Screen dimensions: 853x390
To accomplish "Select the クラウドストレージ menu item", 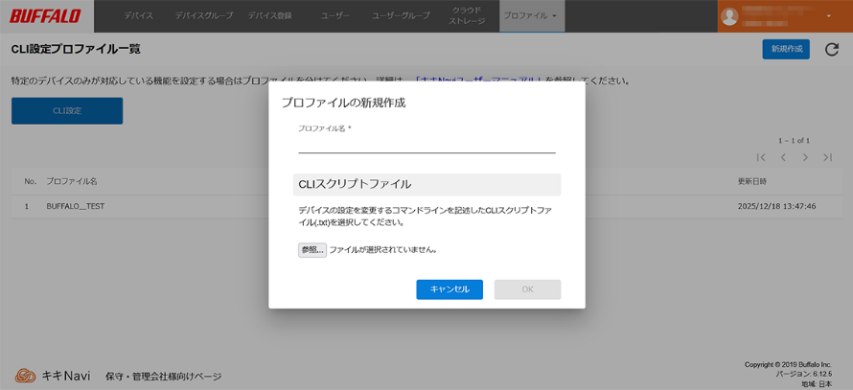I will point(467,16).
